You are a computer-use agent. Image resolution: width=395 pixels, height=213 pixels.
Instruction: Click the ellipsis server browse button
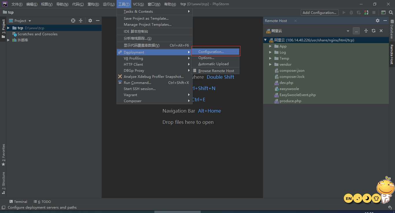356,31
